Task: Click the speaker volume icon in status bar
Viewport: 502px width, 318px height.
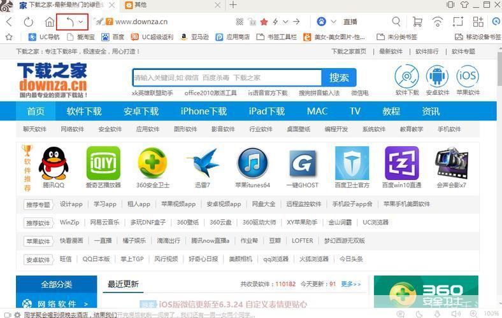Action: click(455, 314)
